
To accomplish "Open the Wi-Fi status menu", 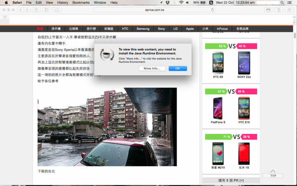I will (181, 2).
